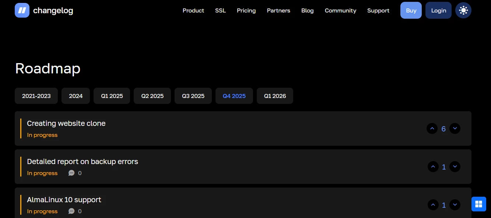Screen dimensions: 491x218
Task: Downvote Detailed report on backup errors
Action: click(x=455, y=167)
